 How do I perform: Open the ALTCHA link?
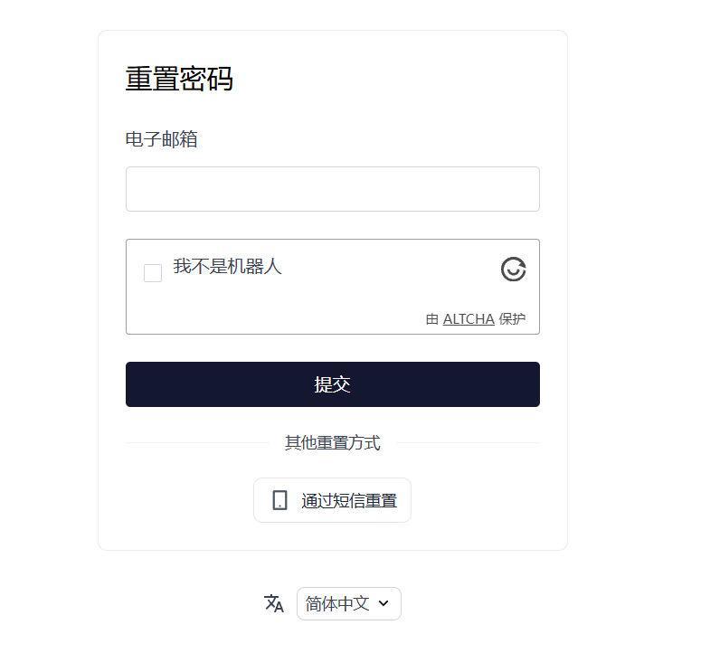click(x=469, y=318)
